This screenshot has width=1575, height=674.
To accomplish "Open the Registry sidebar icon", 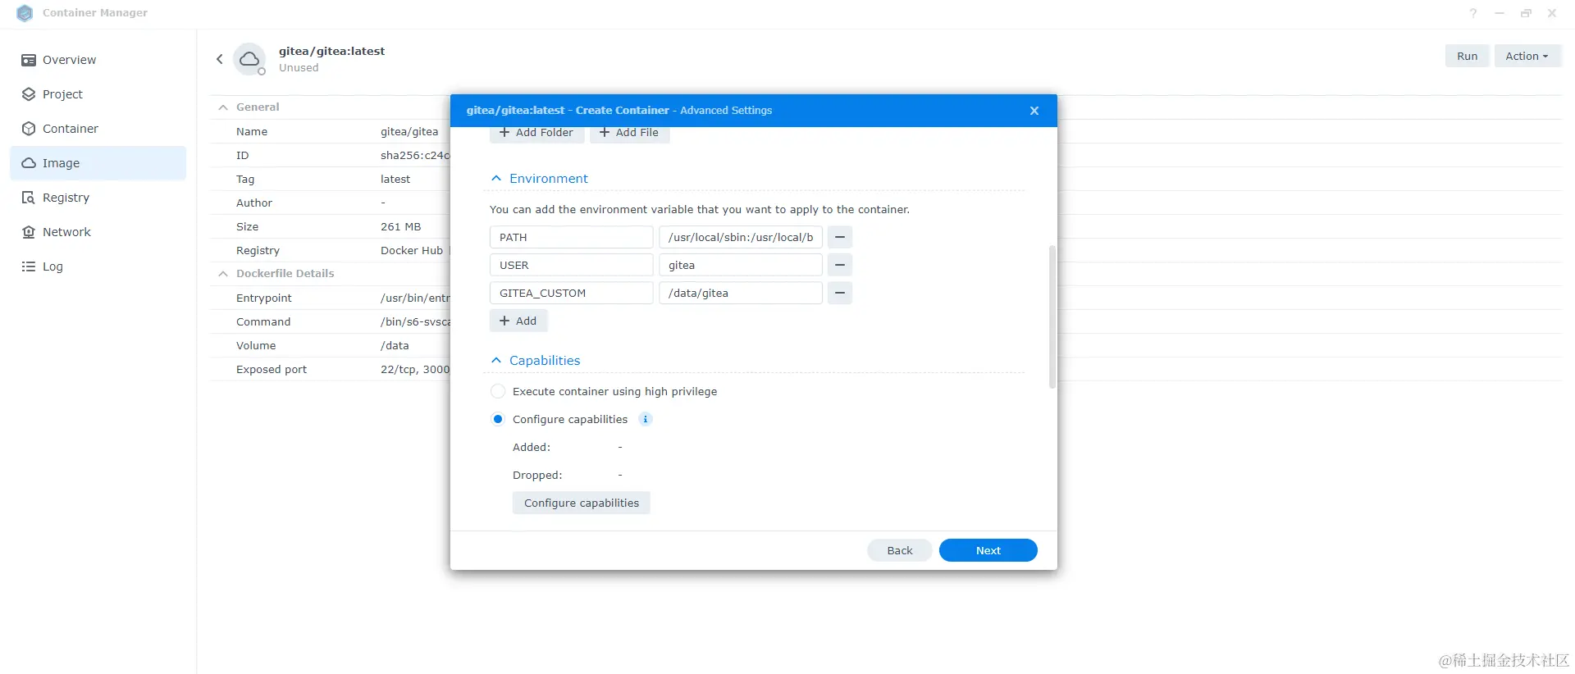I will pyautogui.click(x=29, y=198).
